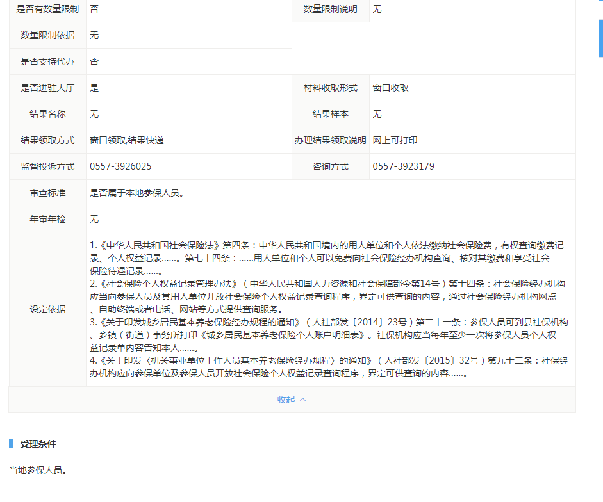Click the 窗口收取 value cell
This screenshot has width=603, height=502.
point(391,88)
